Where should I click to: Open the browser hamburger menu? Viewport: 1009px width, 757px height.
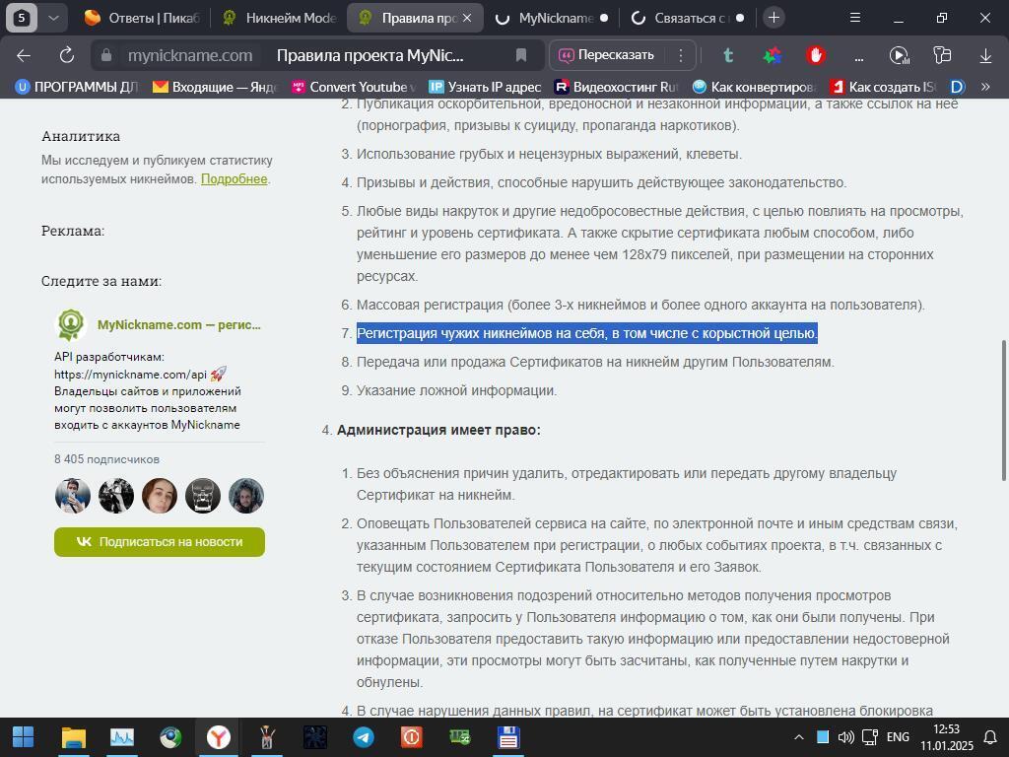pos(855,18)
